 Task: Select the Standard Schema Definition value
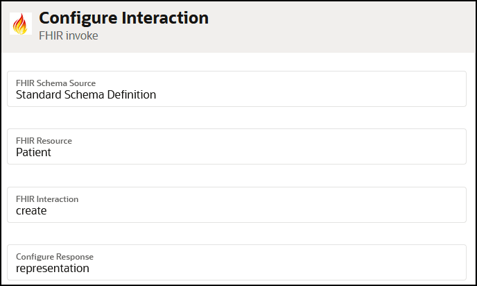coord(86,94)
